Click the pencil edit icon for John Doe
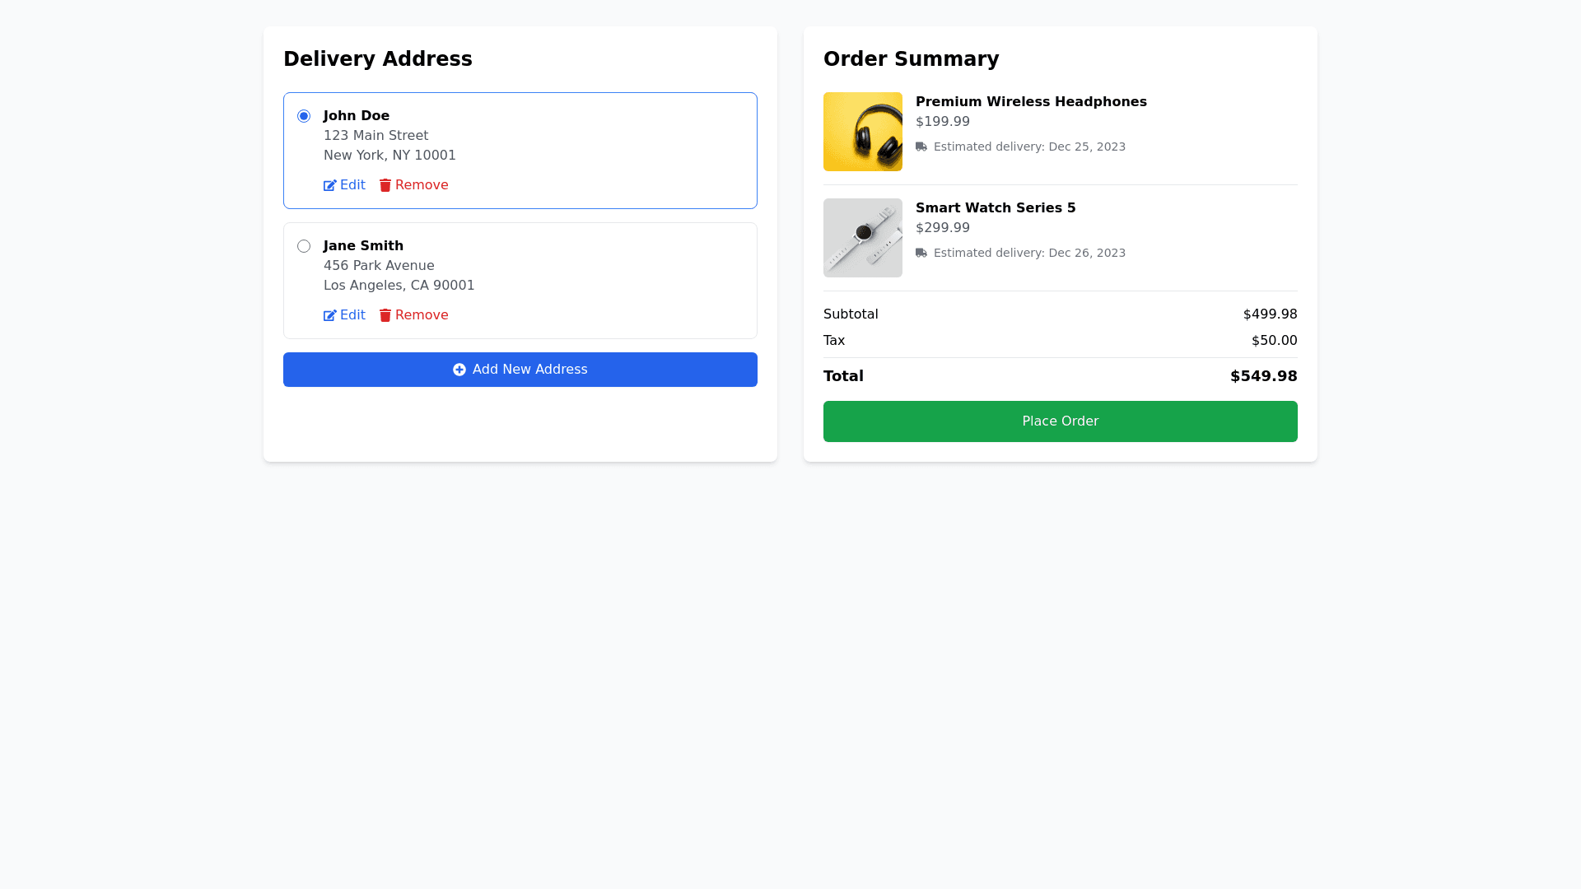The image size is (1581, 889). [x=330, y=186]
